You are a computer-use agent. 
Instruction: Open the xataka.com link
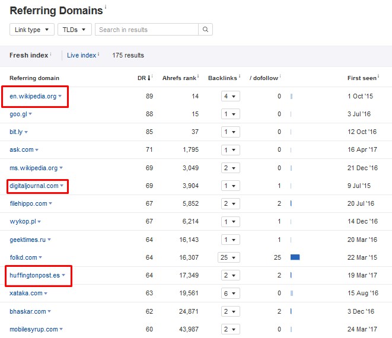(x=26, y=294)
